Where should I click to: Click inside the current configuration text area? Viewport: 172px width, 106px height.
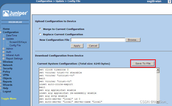tap(98, 86)
